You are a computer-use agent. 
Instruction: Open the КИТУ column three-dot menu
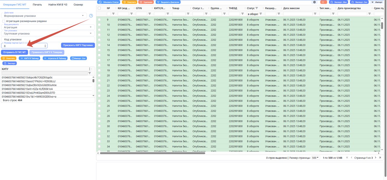[x=89, y=69]
